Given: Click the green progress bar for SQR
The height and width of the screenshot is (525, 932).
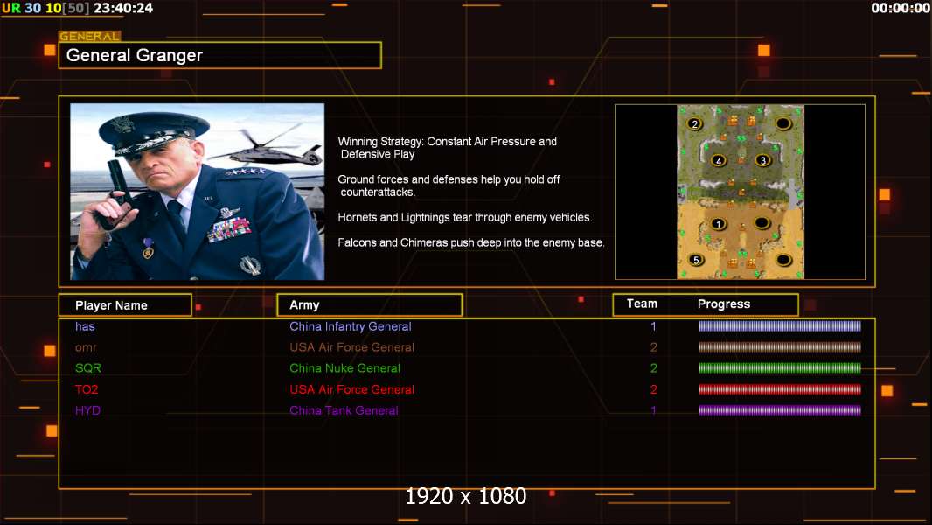Looking at the screenshot, I should coord(780,368).
